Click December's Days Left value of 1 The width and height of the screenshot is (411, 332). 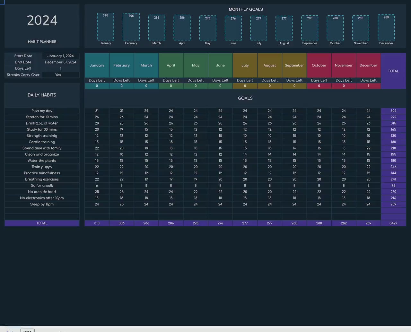pyautogui.click(x=368, y=86)
